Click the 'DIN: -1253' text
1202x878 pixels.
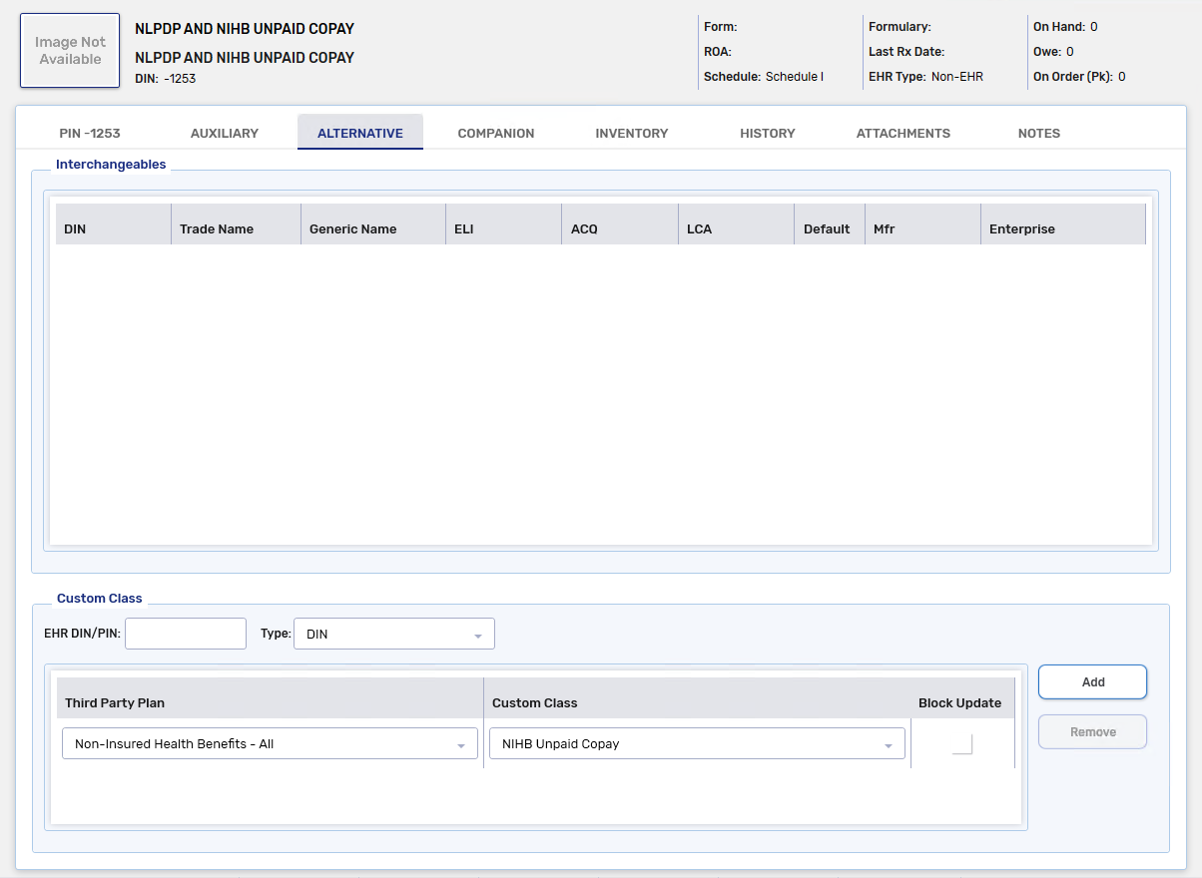pyautogui.click(x=166, y=78)
